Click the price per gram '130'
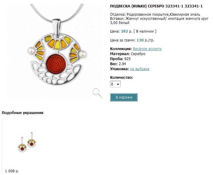 tap(140, 40)
